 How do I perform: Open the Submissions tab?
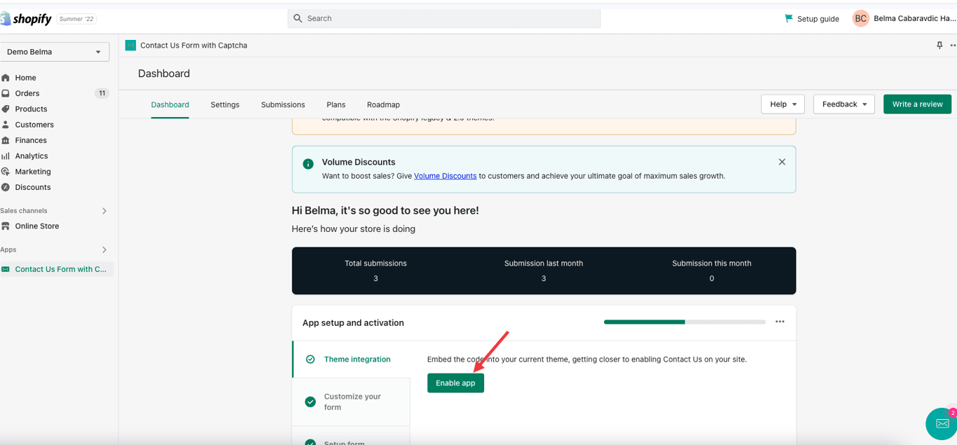point(283,104)
